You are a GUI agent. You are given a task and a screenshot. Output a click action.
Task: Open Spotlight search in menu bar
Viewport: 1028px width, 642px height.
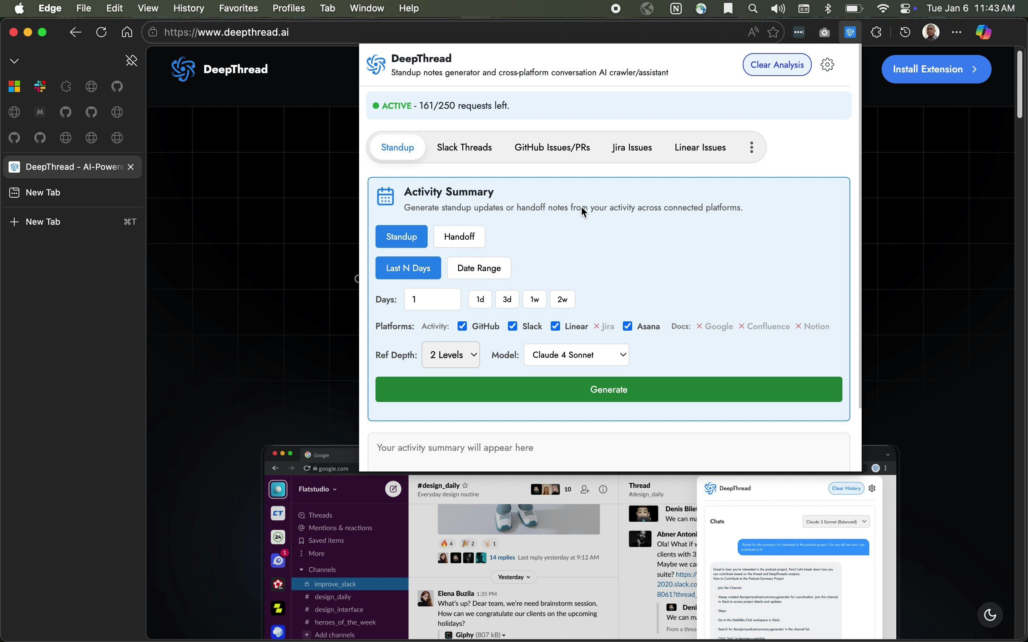tap(752, 9)
